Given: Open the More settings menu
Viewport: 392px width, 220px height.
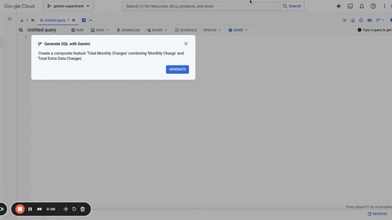Looking at the screenshot, I should (x=238, y=30).
